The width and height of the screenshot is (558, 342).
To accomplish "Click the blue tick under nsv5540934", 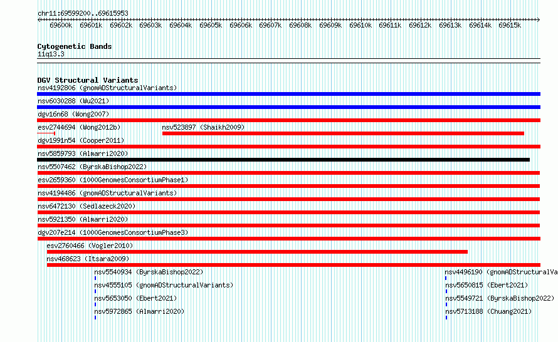I will point(95,278).
